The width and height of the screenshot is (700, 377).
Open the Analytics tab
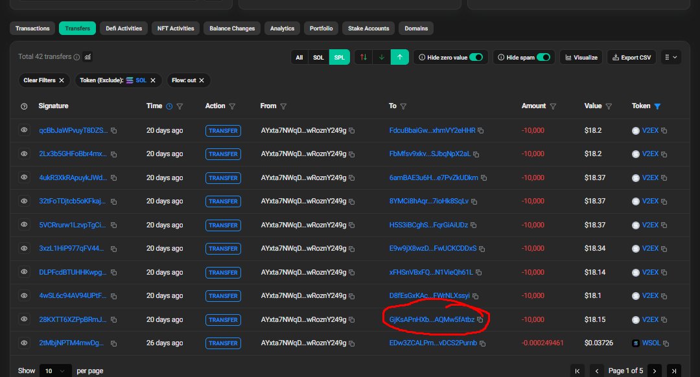point(282,28)
